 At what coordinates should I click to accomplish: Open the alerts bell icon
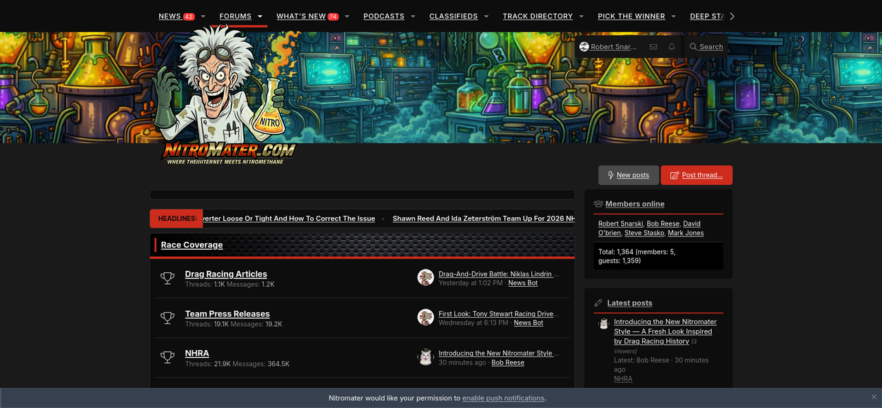point(672,47)
